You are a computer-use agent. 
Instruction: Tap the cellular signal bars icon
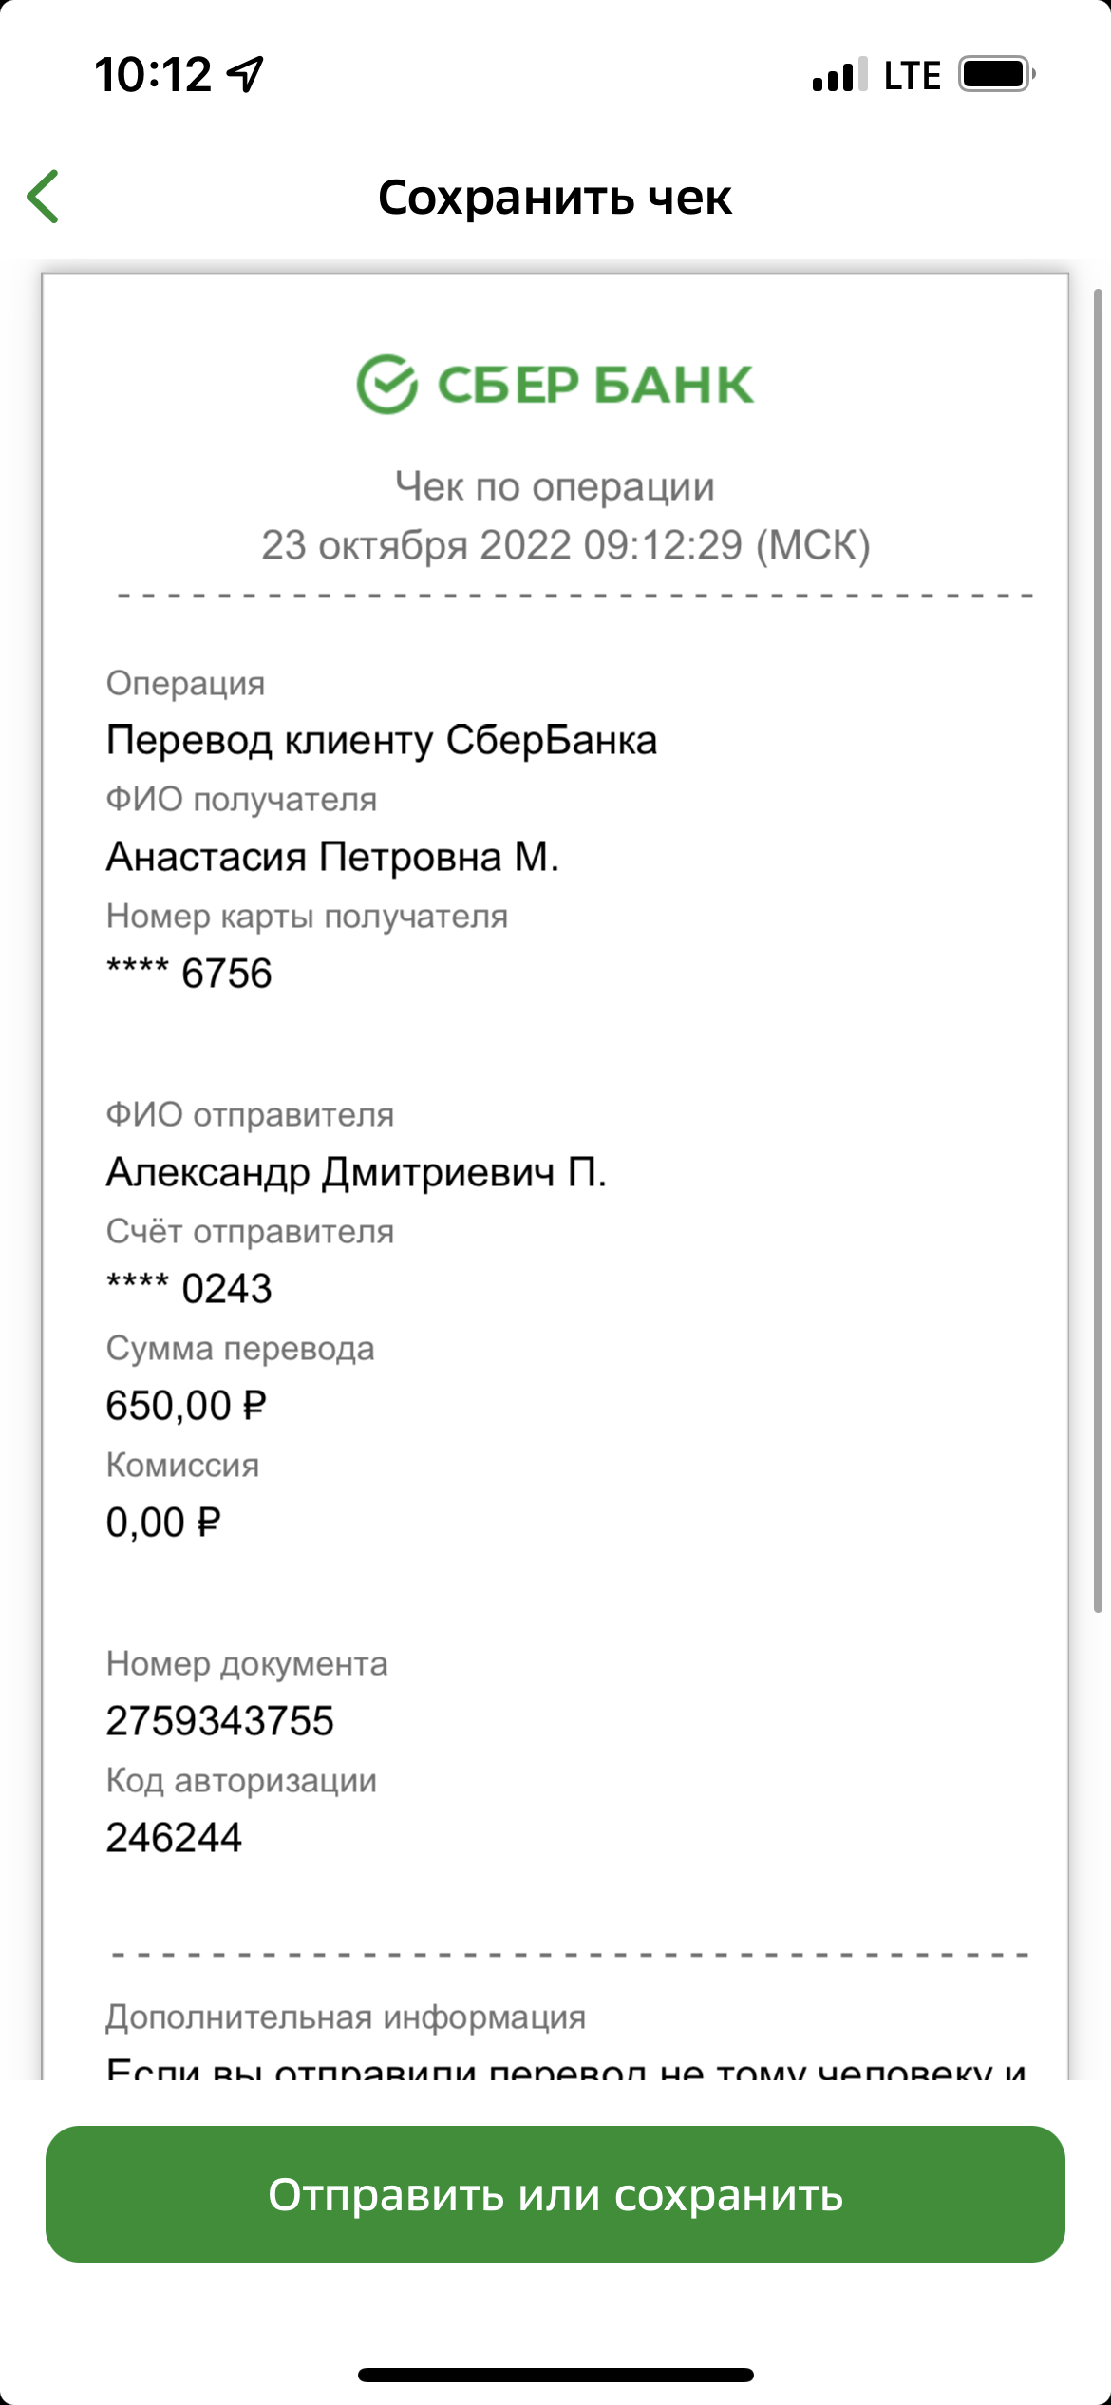(x=839, y=74)
